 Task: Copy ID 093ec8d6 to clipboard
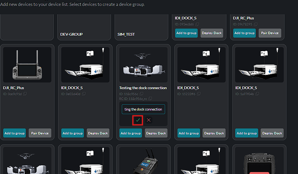[x=197, y=24]
